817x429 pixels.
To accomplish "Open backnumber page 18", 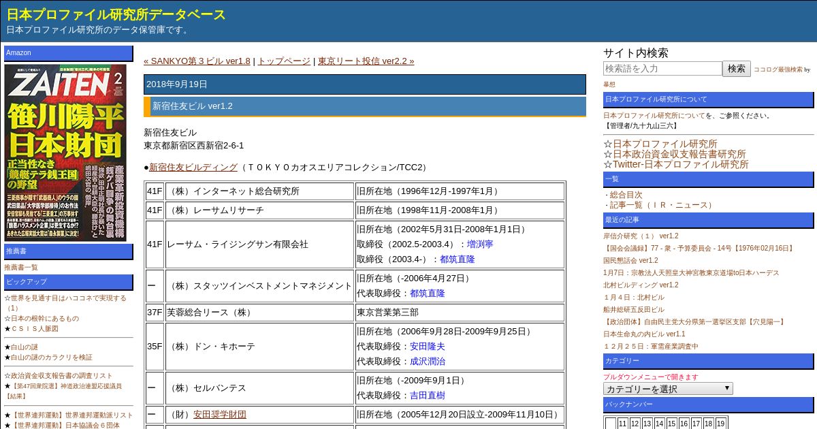I will pyautogui.click(x=708, y=424).
